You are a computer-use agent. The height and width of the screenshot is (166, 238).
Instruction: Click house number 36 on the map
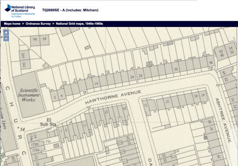click(176, 69)
